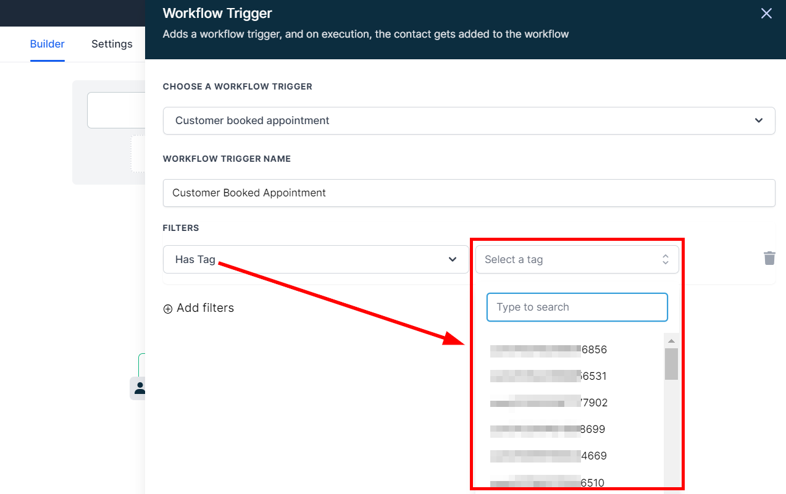Click Add filters link
This screenshot has width=786, height=494.
click(199, 308)
